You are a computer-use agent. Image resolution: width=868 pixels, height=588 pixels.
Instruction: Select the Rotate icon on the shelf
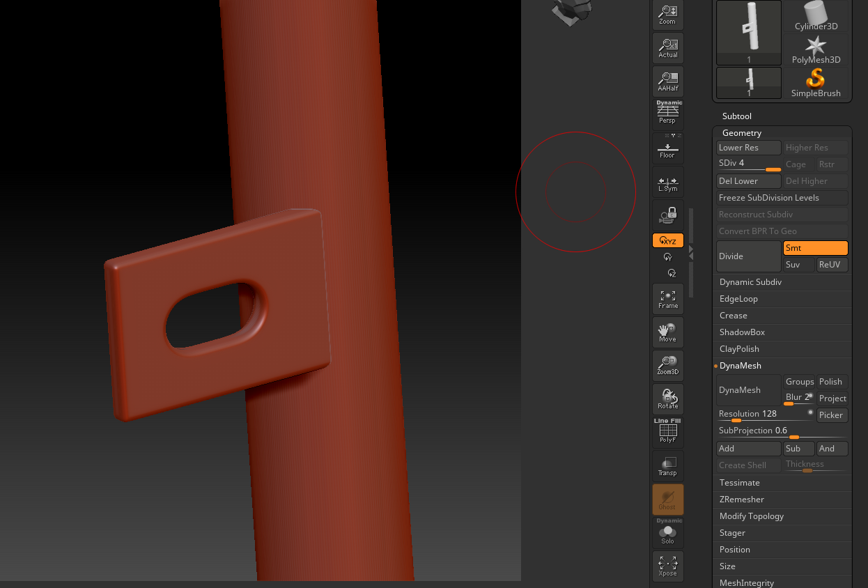coord(667,398)
